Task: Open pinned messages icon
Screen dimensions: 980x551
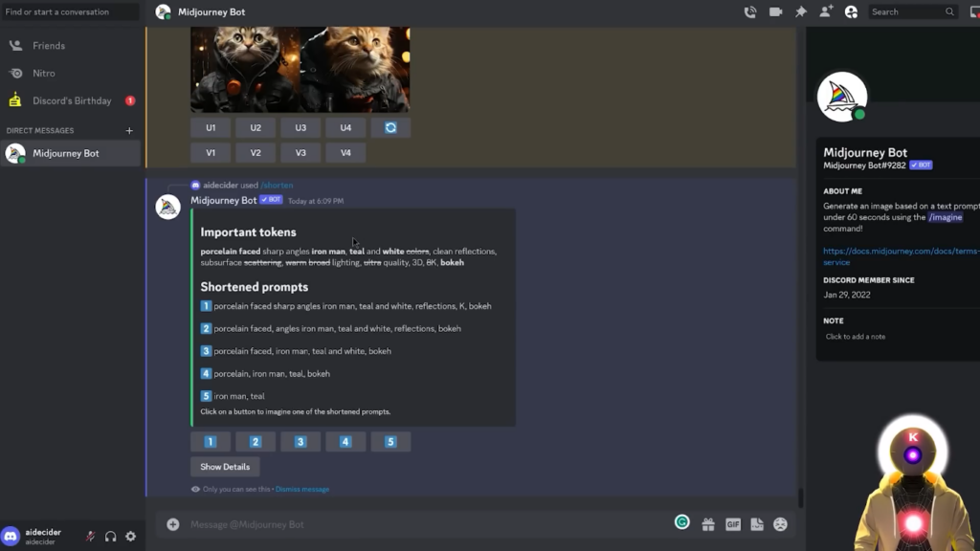Action: tap(801, 11)
